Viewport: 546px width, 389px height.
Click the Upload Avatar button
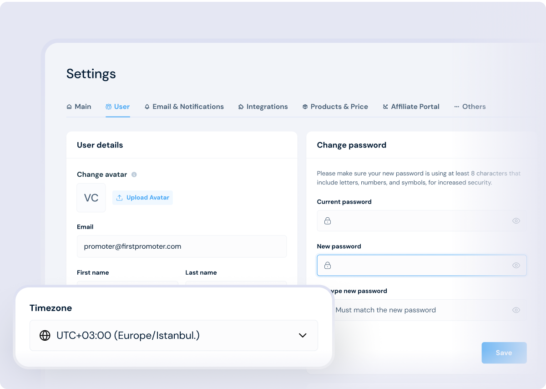pyautogui.click(x=142, y=198)
